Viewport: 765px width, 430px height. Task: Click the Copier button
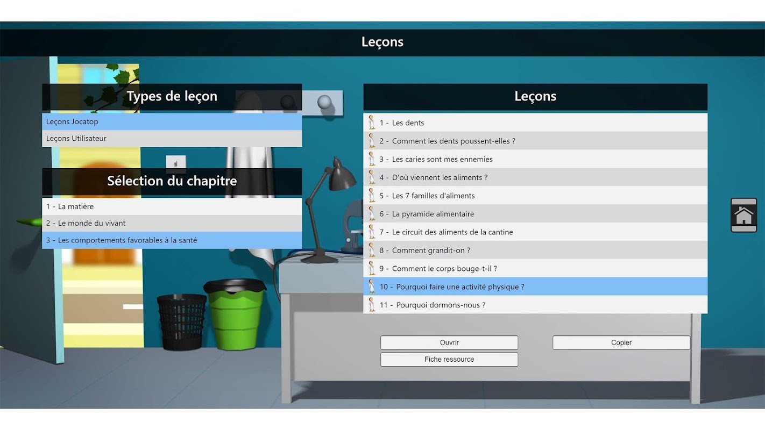(621, 343)
